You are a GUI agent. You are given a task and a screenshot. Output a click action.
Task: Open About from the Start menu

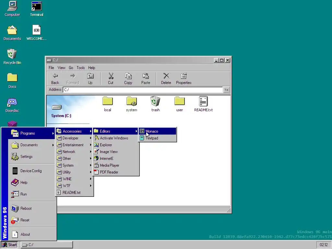click(x=32, y=234)
